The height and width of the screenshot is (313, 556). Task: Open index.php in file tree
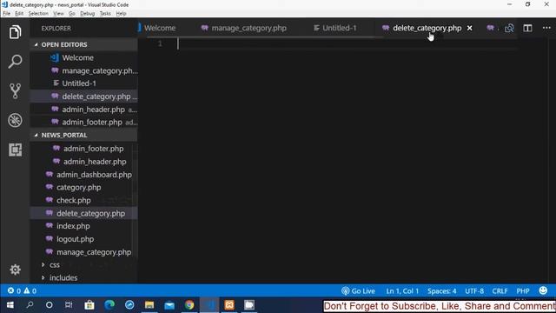click(x=73, y=226)
